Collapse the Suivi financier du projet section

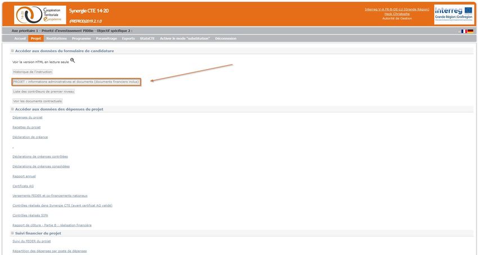12,233
